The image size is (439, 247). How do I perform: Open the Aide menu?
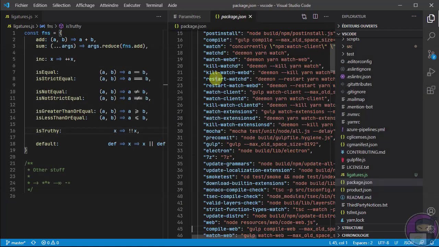tap(173, 5)
